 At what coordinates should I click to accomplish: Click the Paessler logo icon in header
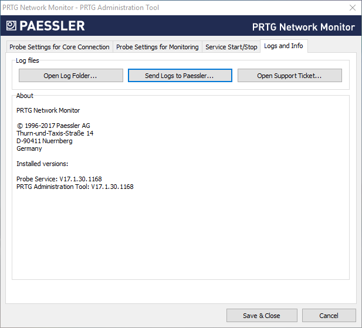point(11,26)
